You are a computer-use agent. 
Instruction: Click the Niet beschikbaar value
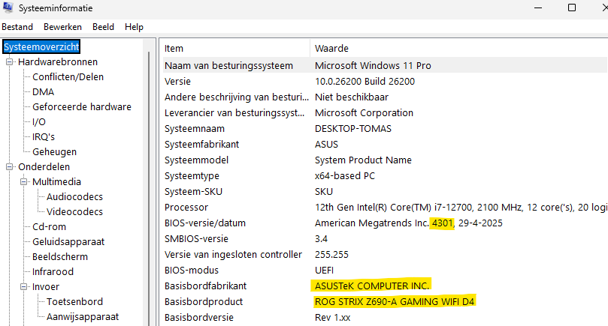pos(352,97)
